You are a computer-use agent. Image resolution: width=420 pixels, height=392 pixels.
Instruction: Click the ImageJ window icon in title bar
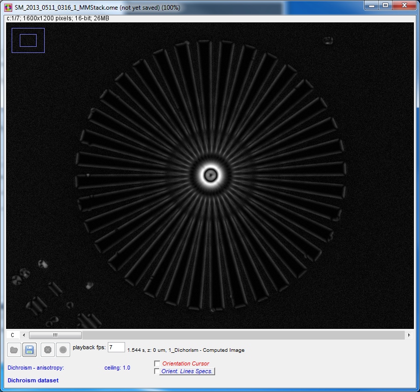coord(9,8)
